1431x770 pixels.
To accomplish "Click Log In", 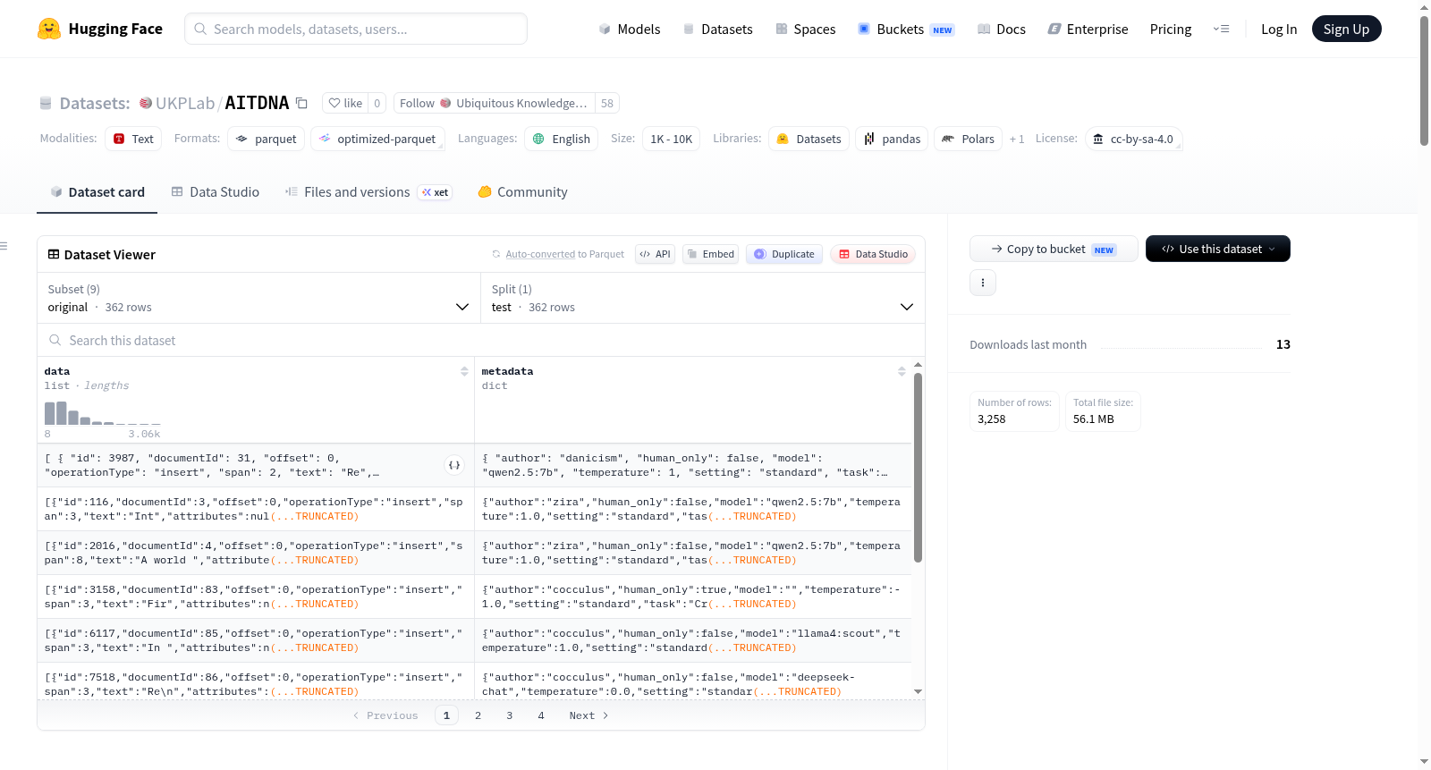I will coord(1279,29).
